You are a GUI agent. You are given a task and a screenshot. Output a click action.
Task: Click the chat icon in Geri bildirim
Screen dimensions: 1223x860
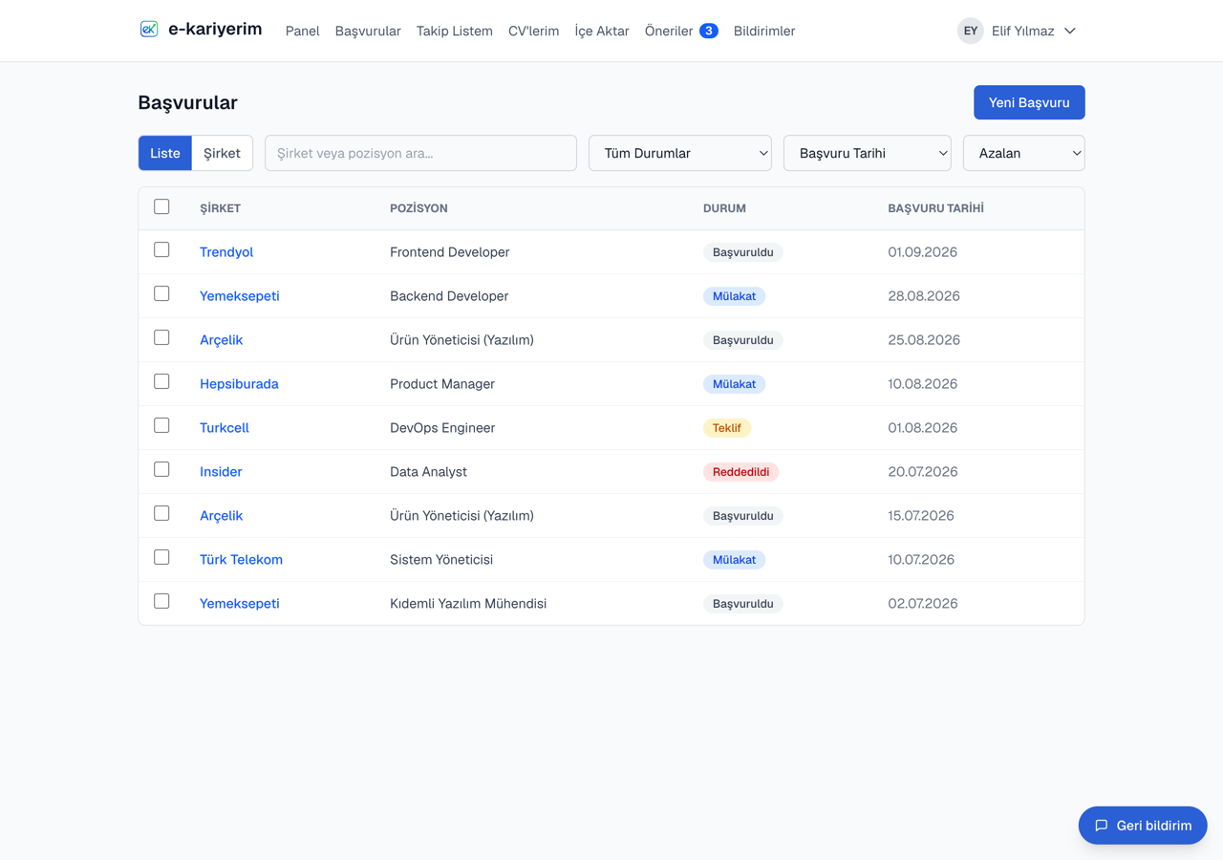(x=1101, y=826)
